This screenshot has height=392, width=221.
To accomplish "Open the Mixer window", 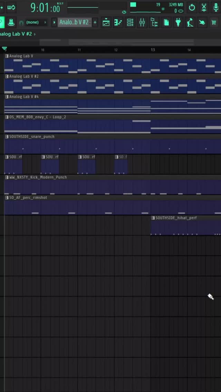I will [142, 22].
